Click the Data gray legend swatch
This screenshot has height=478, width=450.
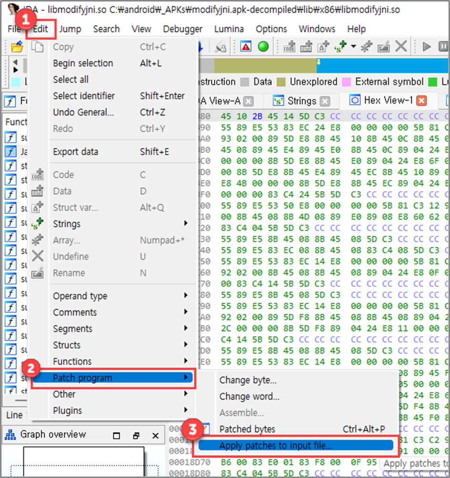click(x=245, y=82)
